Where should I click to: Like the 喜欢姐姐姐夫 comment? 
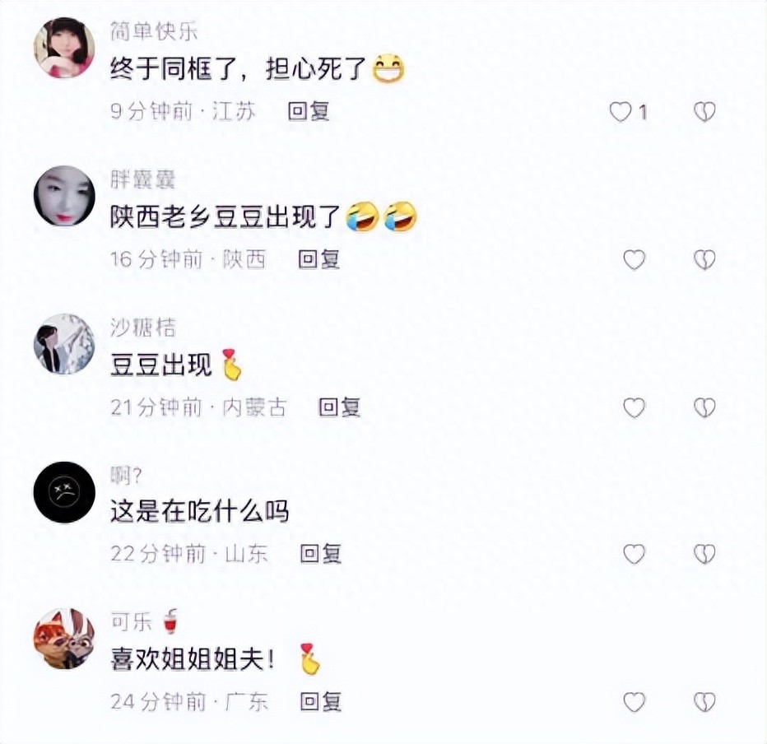[634, 702]
